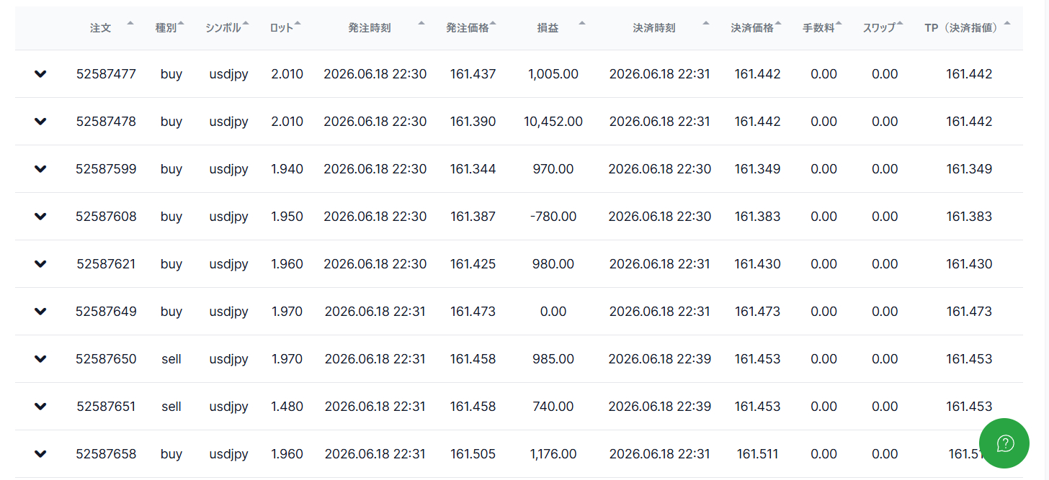
Task: Expand details for order 52587478
Action: click(x=40, y=122)
